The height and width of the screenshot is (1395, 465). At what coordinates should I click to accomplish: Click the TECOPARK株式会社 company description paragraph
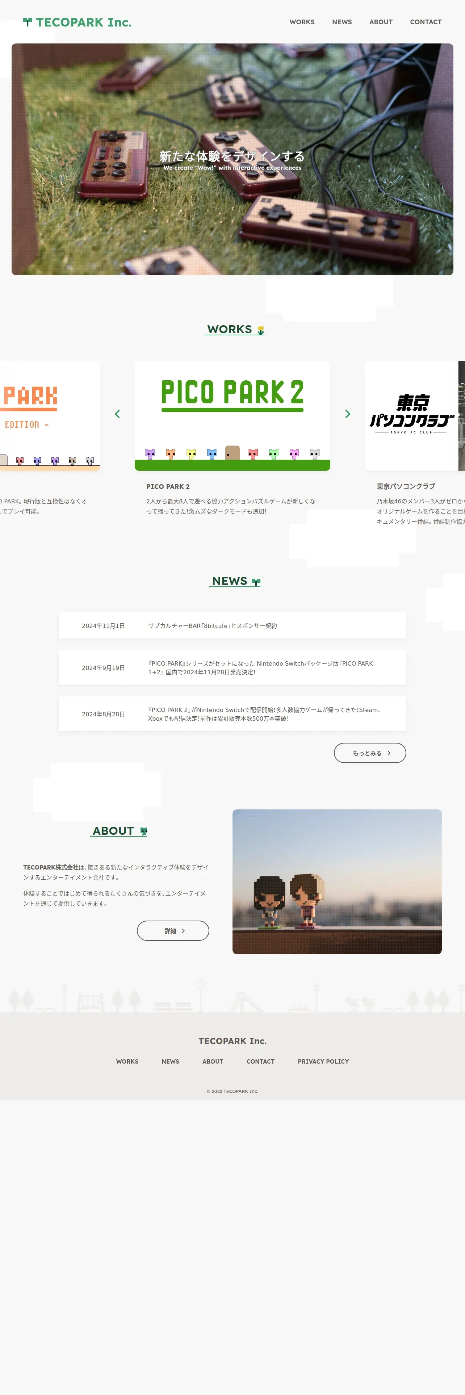tap(116, 872)
